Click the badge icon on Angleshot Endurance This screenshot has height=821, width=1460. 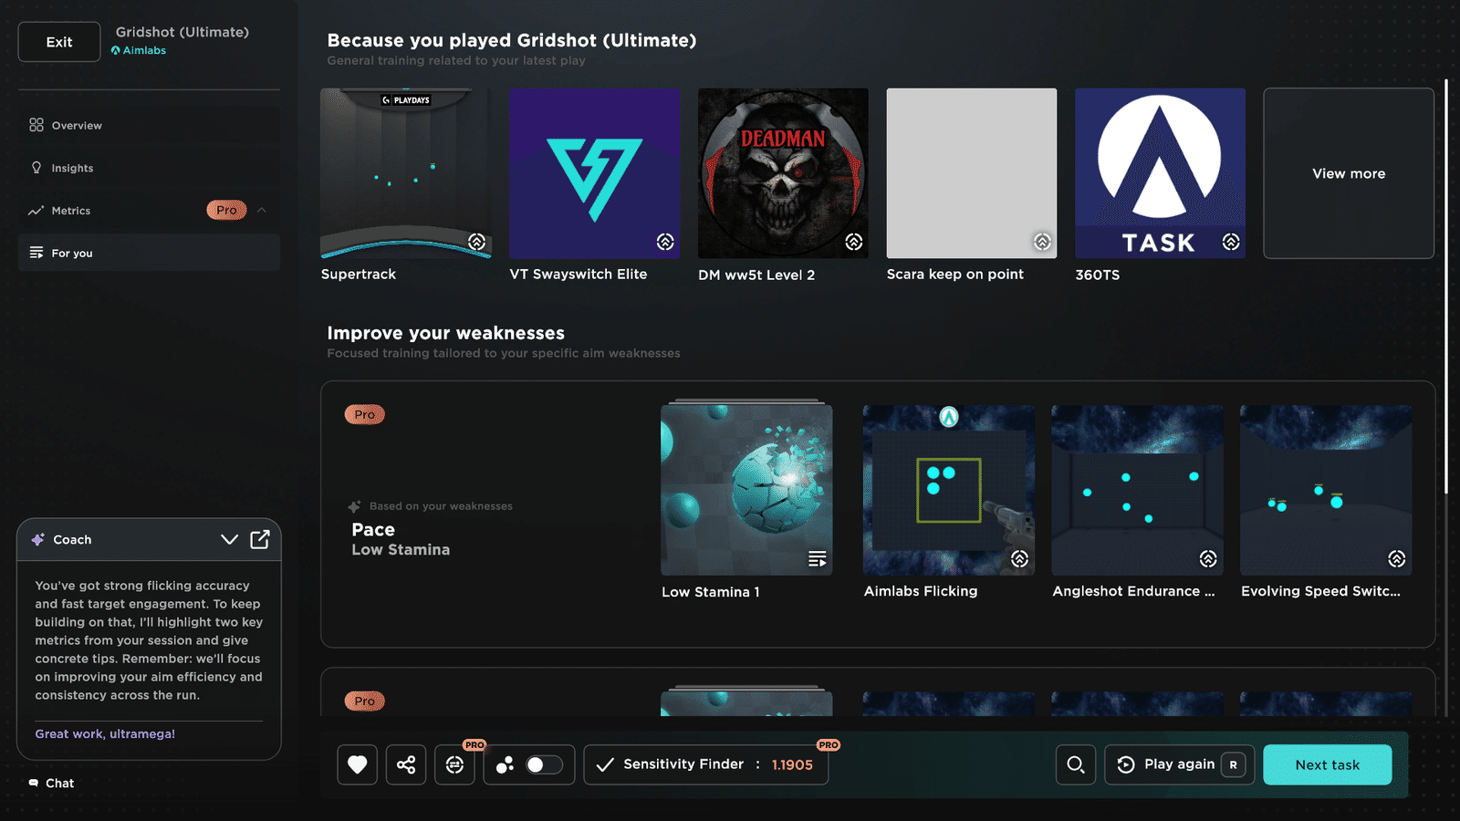[x=1208, y=558]
